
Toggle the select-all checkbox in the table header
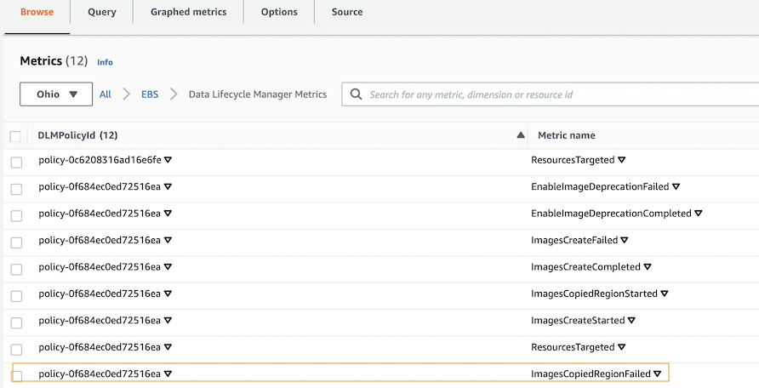click(x=15, y=136)
